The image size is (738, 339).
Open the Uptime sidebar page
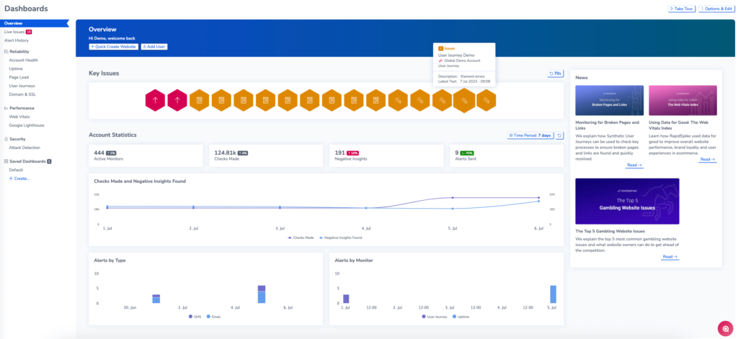point(16,68)
